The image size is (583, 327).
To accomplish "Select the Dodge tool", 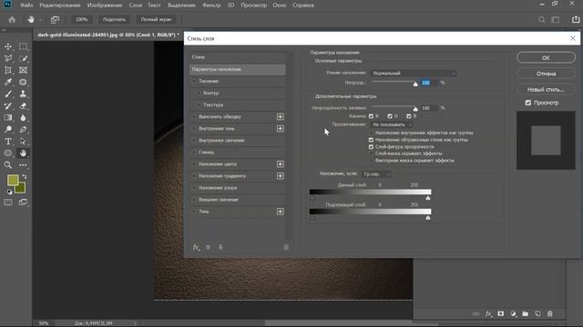I will point(8,129).
